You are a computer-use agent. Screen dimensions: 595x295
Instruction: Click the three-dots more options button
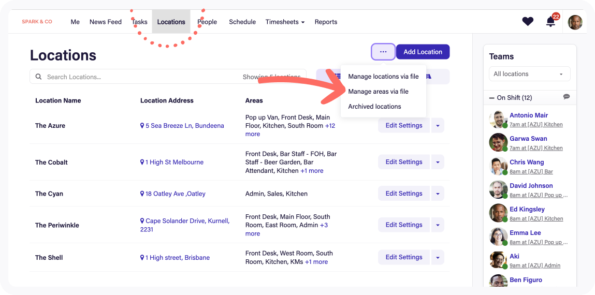(x=383, y=52)
